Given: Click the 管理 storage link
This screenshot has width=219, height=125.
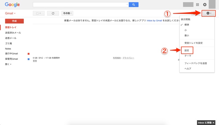Looking at the screenshot, I should [x=35, y=61].
